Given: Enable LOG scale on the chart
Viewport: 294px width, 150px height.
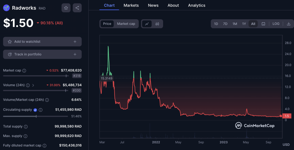Looking at the screenshot, I should [x=276, y=24].
